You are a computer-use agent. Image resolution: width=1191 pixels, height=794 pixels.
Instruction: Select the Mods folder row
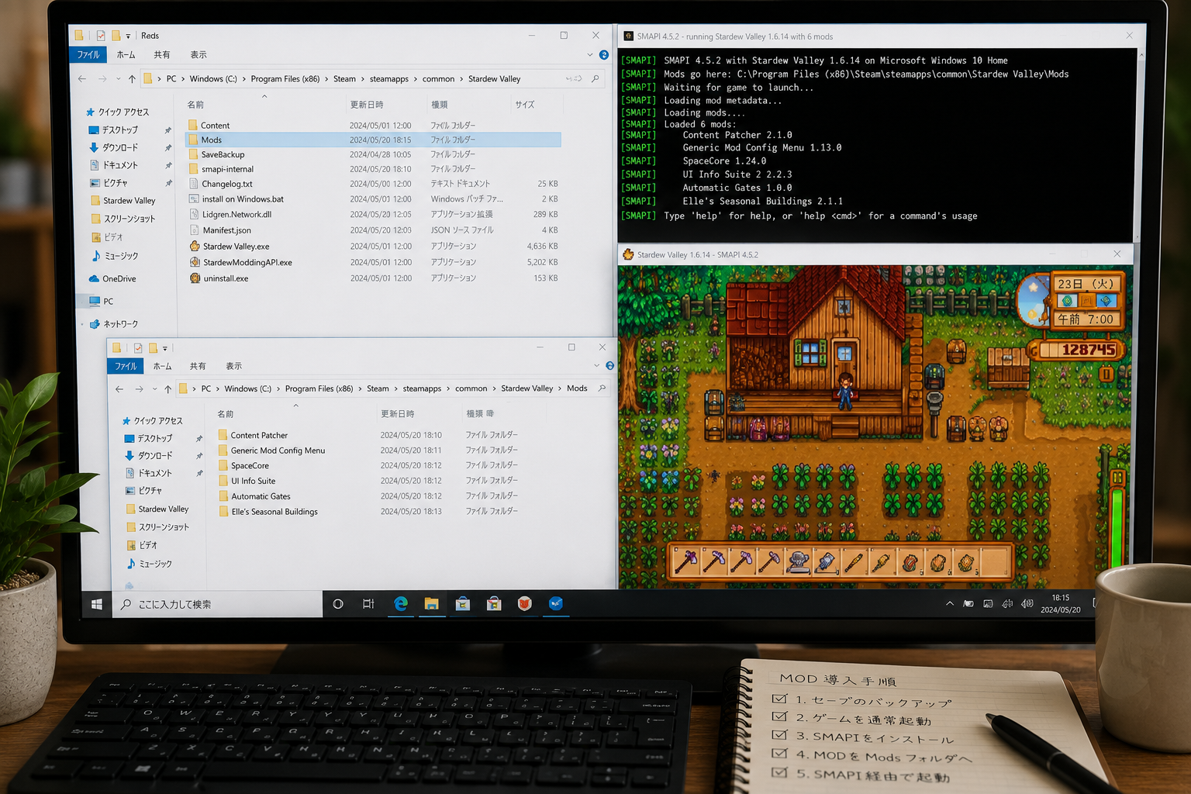(373, 140)
